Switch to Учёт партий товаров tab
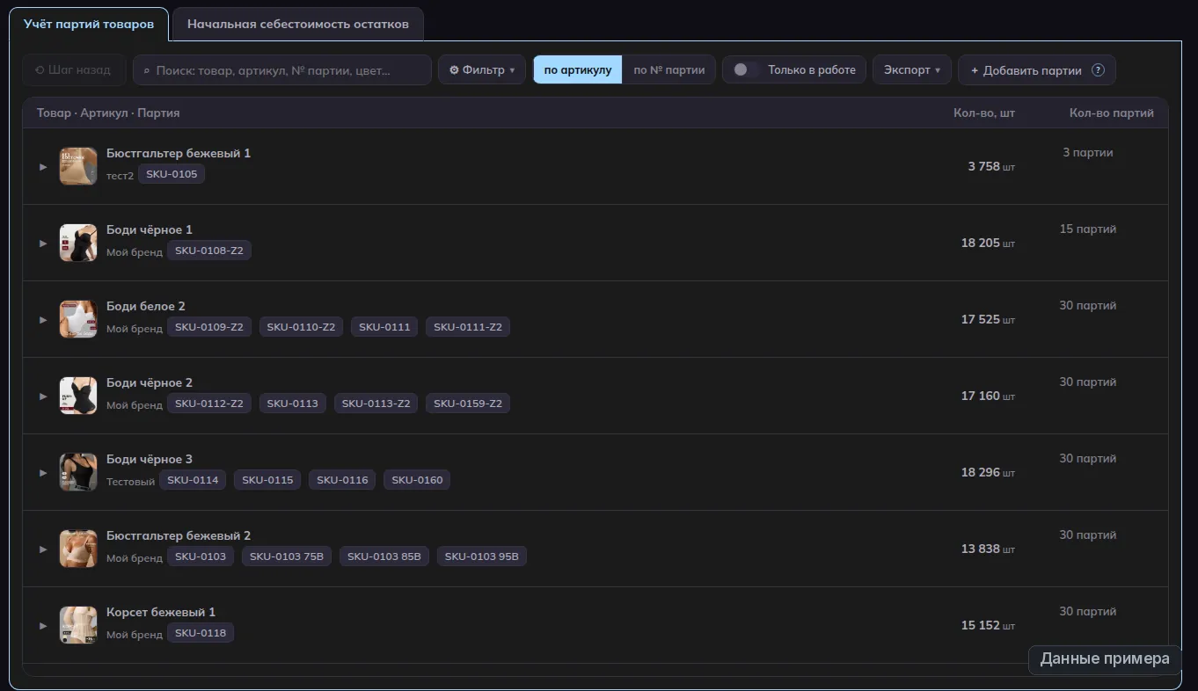The width and height of the screenshot is (1198, 691). (x=88, y=25)
